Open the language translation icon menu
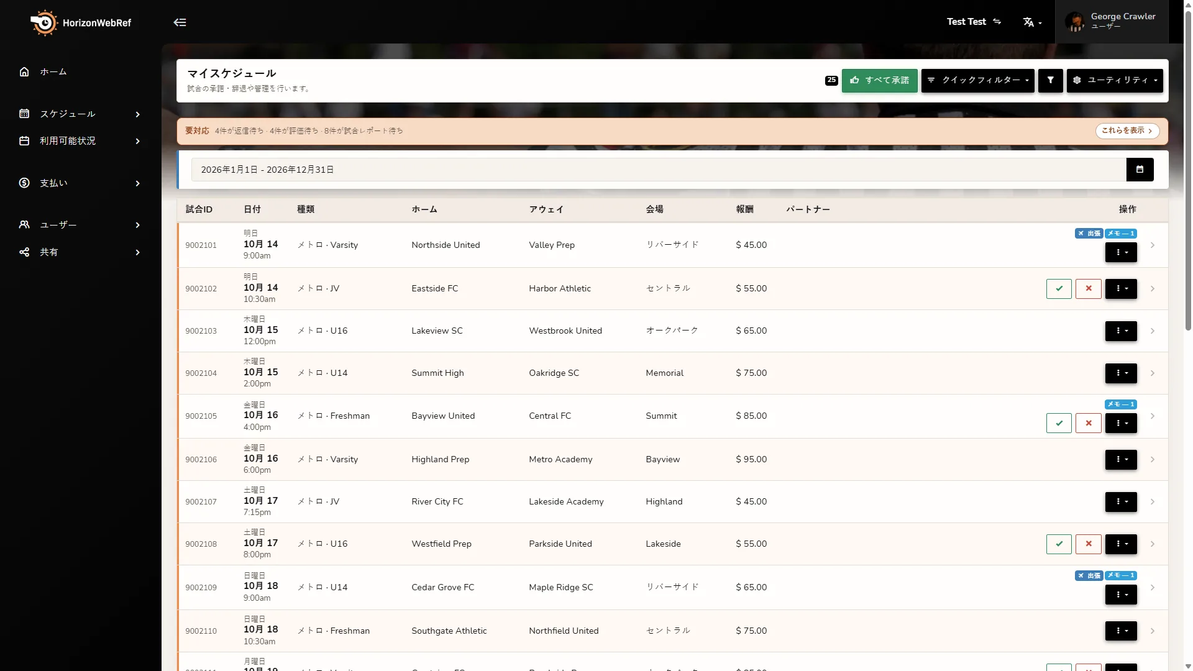 pyautogui.click(x=1032, y=22)
